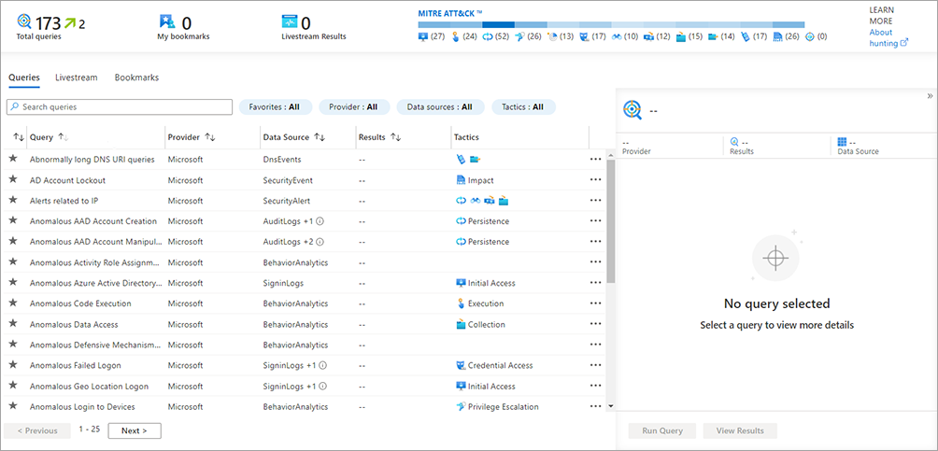
Task: Sort by the Results column header
Action: click(x=379, y=137)
